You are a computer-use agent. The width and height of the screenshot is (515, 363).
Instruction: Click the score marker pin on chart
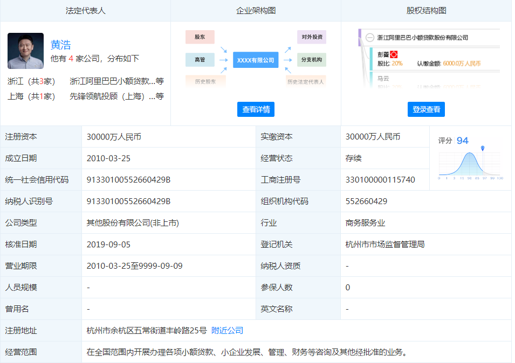[483, 148]
